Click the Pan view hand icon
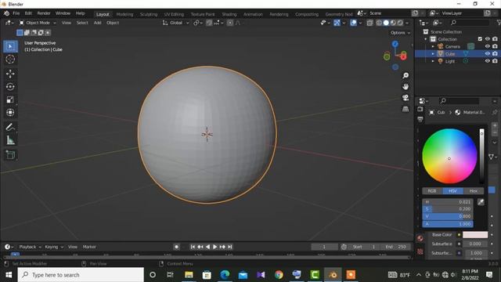501x282 pixels. coord(405,87)
